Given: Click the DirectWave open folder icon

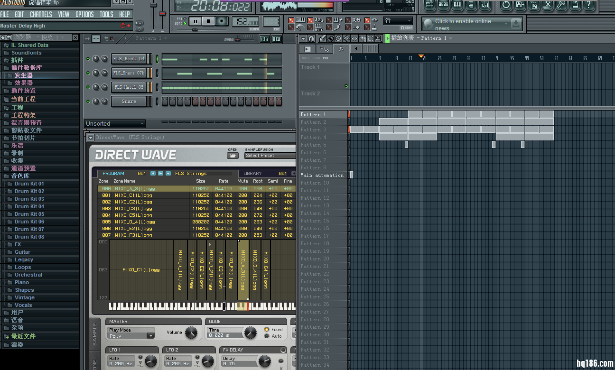Looking at the screenshot, I should (233, 156).
